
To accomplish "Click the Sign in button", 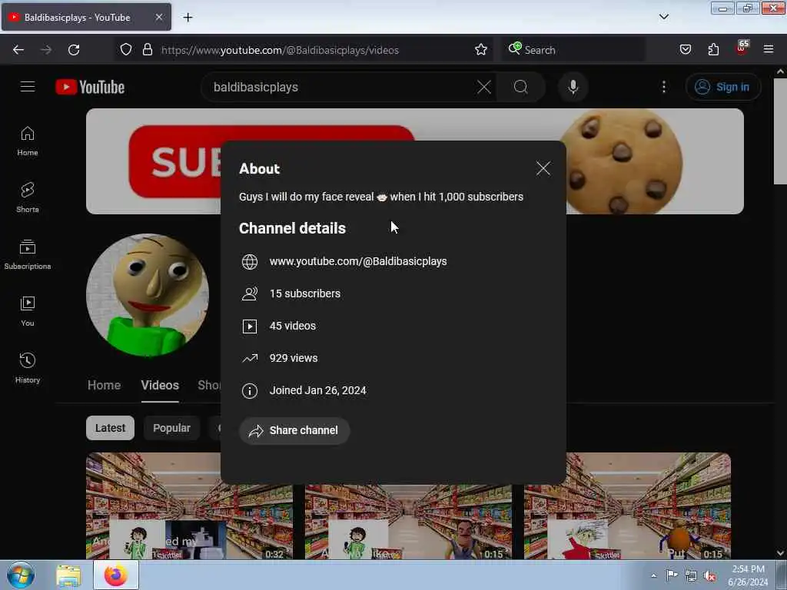I will point(722,87).
